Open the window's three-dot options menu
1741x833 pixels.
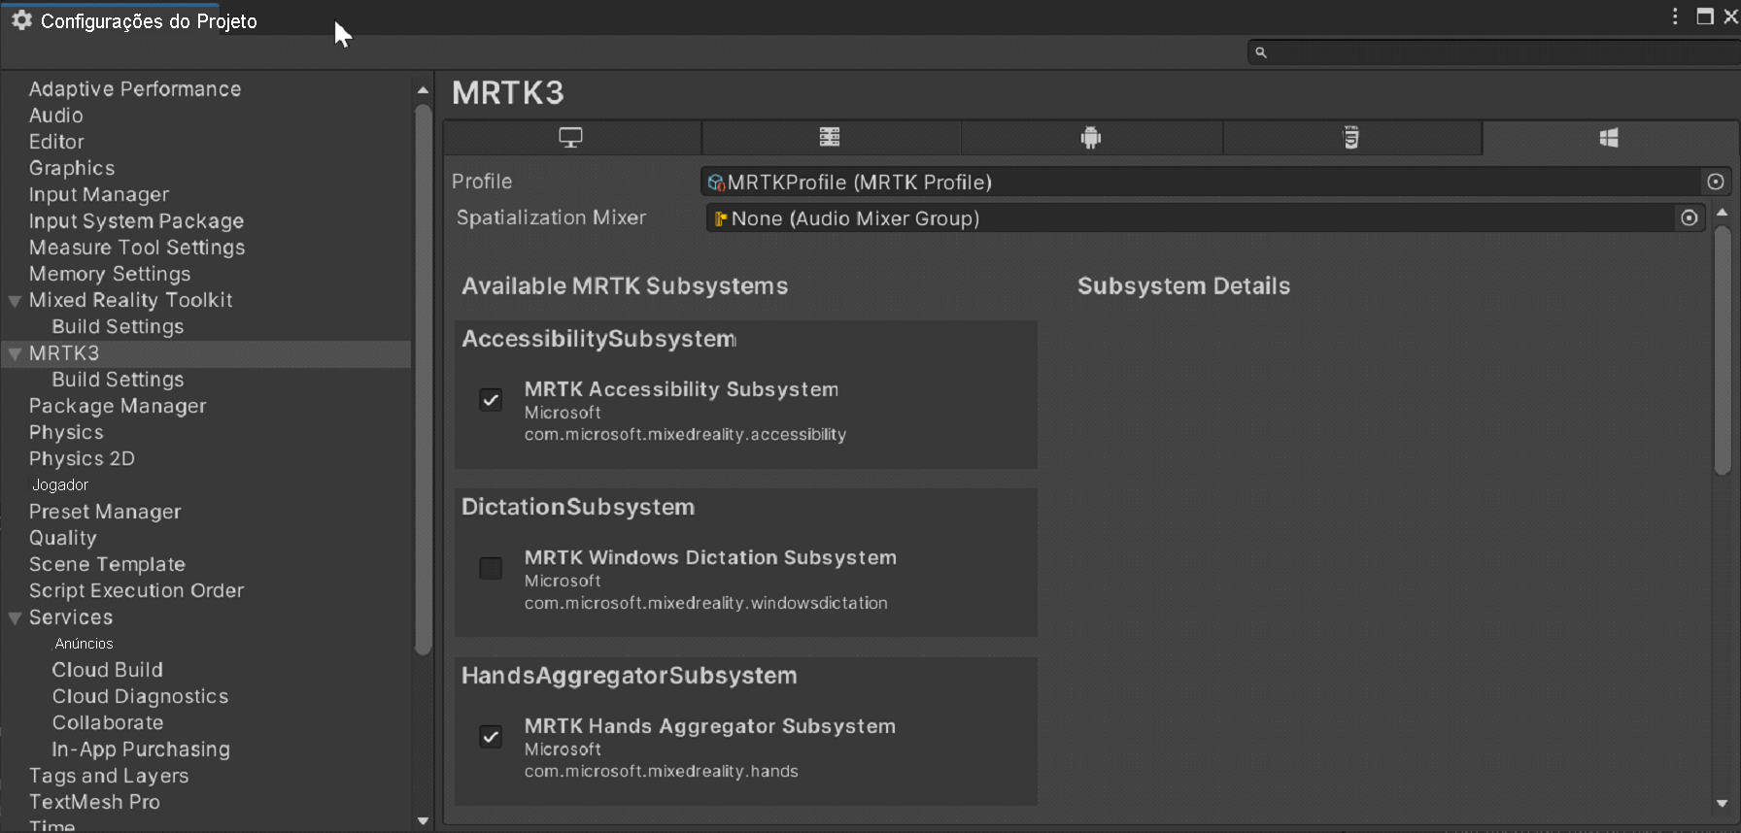[x=1675, y=17]
